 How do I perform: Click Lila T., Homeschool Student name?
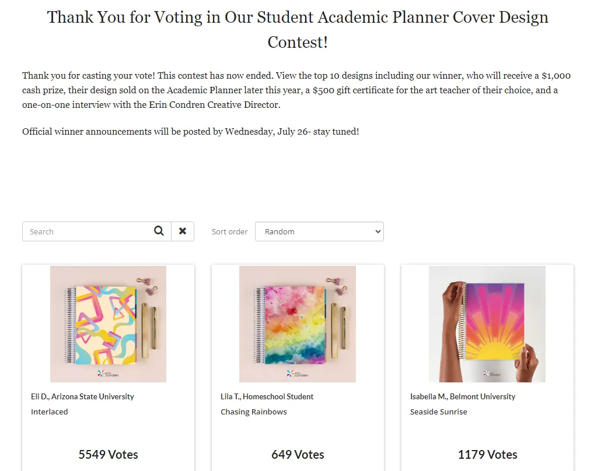(267, 396)
